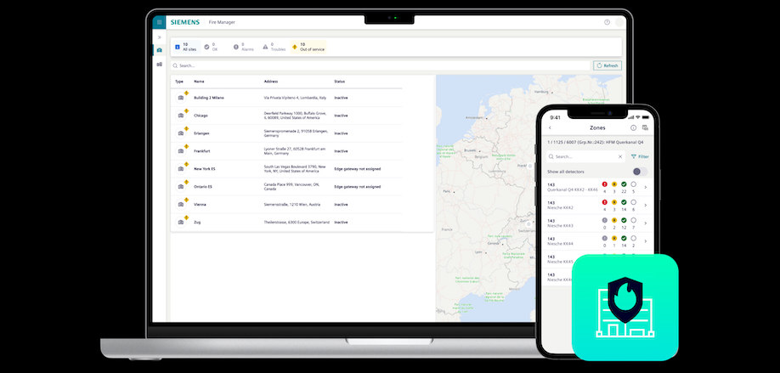This screenshot has height=373, width=780.
Task: Open the info icon on the Zones screen
Action: [x=633, y=127]
